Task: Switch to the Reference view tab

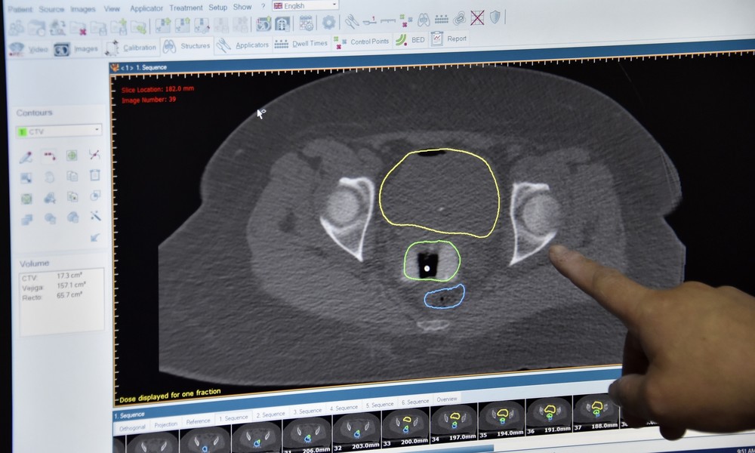Action: (x=198, y=421)
